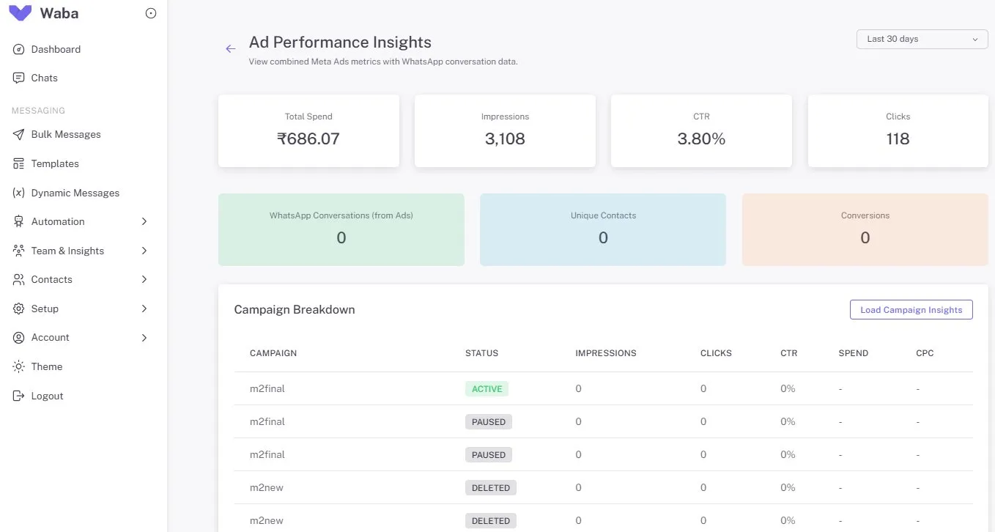Click the Chats speech bubble icon
The height and width of the screenshot is (532, 995).
click(18, 78)
